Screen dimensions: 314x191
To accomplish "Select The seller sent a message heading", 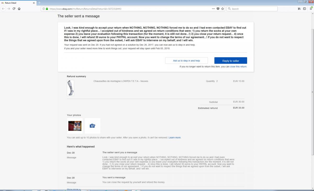I will click(78, 16).
